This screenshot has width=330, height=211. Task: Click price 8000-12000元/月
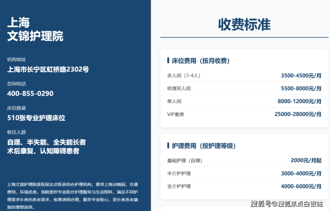pos(300,101)
